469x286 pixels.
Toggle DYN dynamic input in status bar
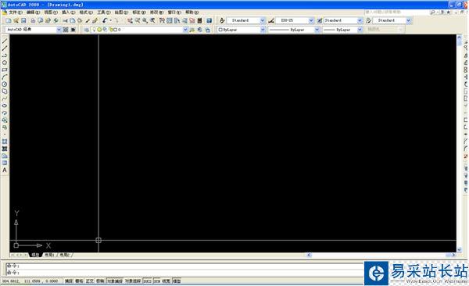pyautogui.click(x=157, y=281)
